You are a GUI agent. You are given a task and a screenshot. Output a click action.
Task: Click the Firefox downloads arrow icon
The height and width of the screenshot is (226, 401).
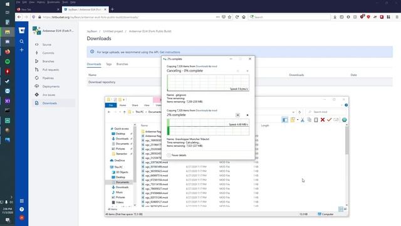[x=335, y=17]
